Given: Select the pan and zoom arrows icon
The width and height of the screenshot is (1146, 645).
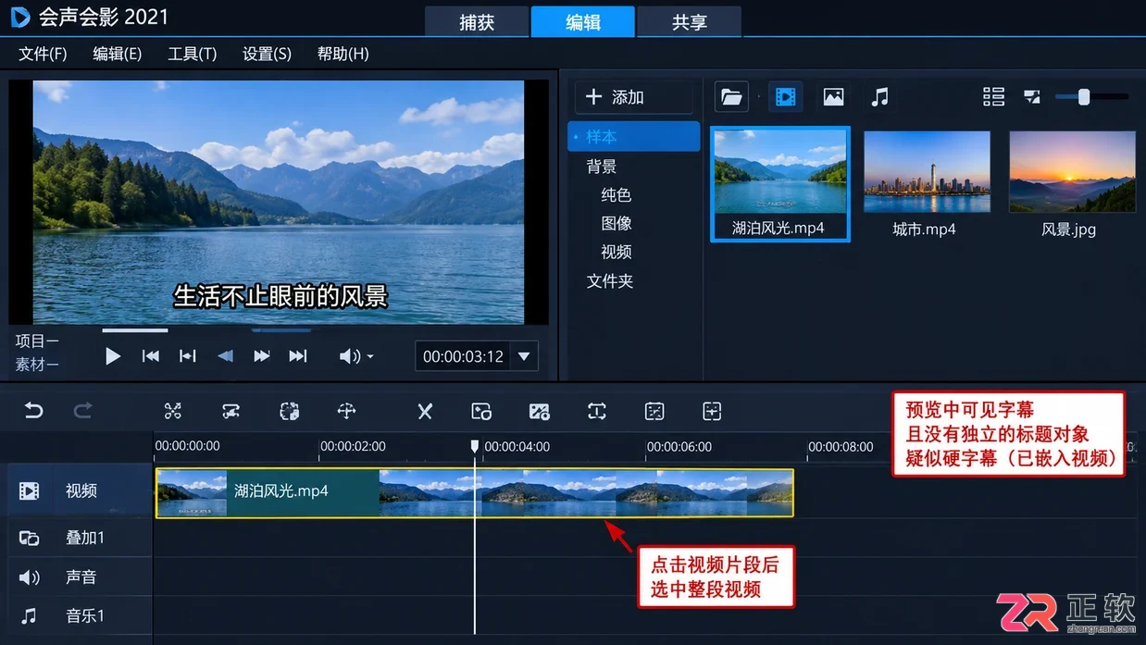Looking at the screenshot, I should pos(347,411).
